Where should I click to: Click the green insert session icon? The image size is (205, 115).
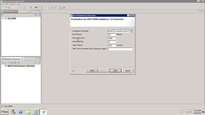[3, 63]
